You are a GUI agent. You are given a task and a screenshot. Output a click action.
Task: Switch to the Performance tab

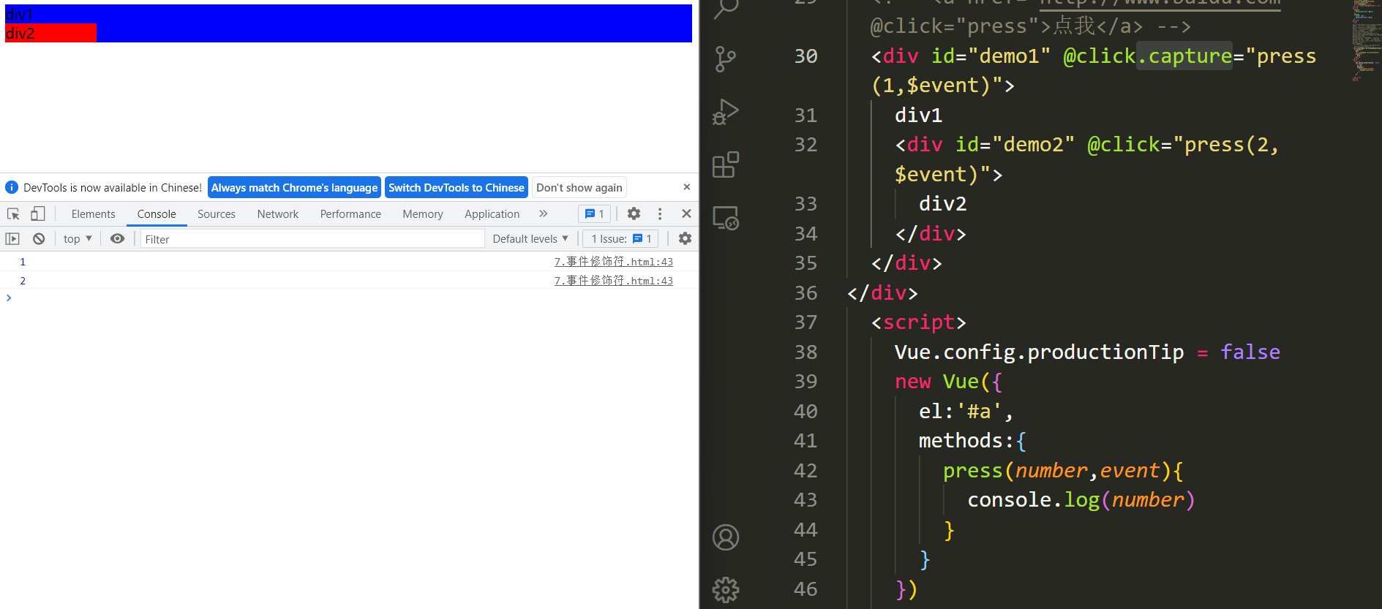(x=350, y=213)
